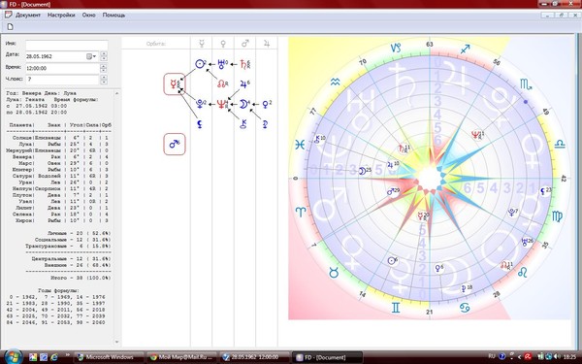Increment the date field spinner
The width and height of the screenshot is (582, 364).
point(104,54)
